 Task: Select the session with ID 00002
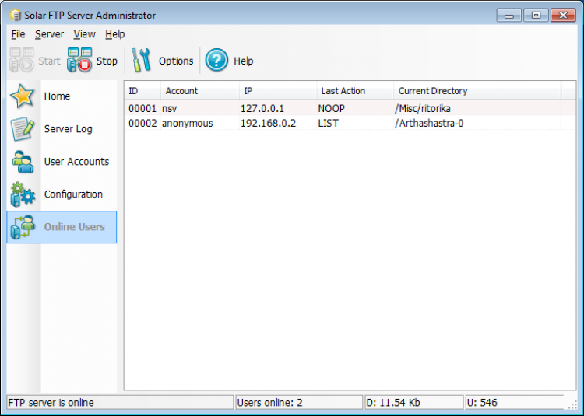142,124
